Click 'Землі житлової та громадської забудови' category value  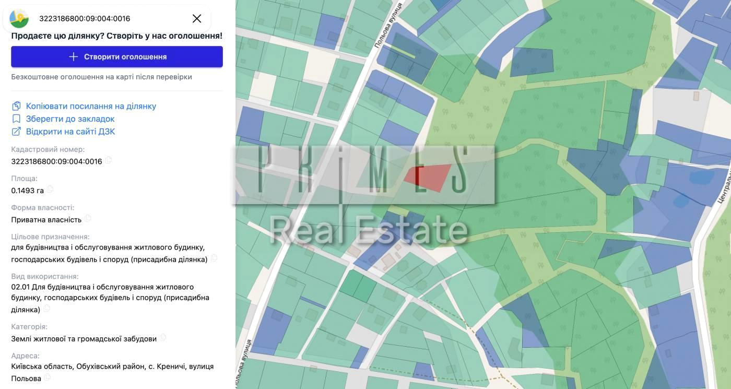[x=84, y=339]
